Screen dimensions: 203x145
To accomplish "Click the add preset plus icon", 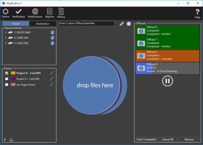I will (5, 140).
